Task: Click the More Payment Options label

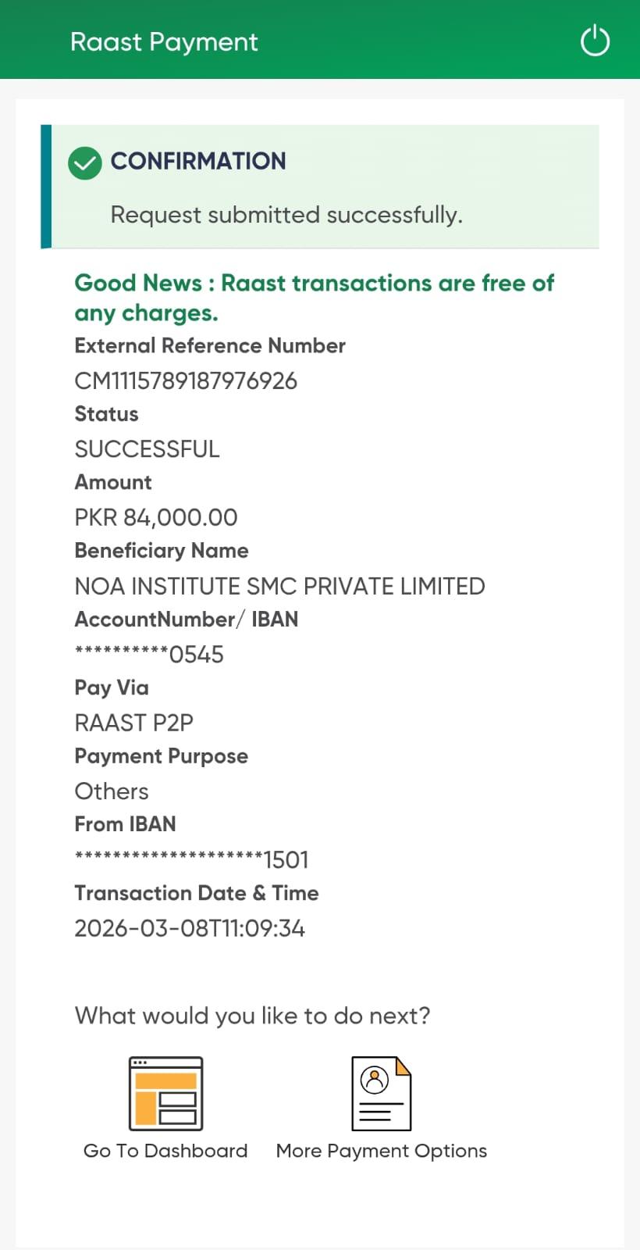Action: coord(381,1151)
